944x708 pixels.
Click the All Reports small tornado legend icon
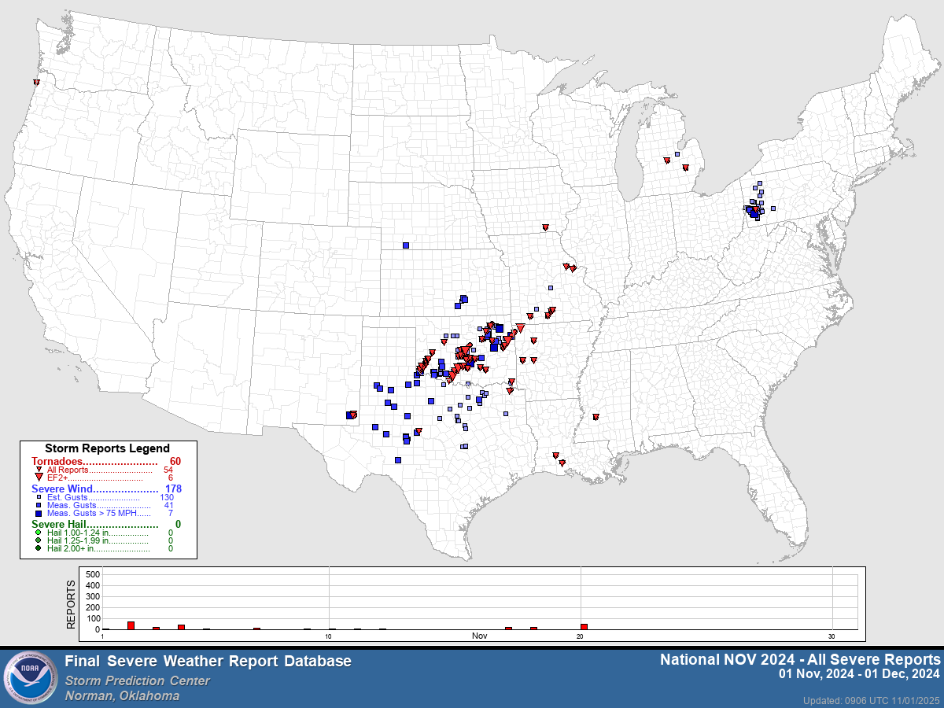pos(39,470)
